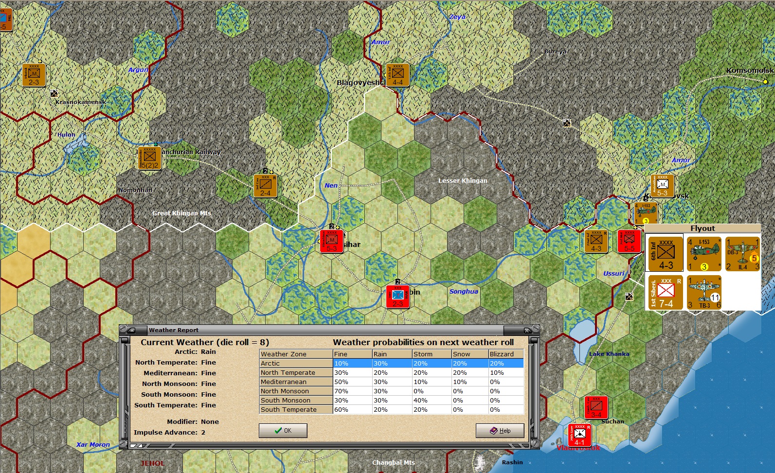Image resolution: width=775 pixels, height=473 pixels.
Task: Select the I-153 fighter counter on the map
Action: tap(646, 213)
